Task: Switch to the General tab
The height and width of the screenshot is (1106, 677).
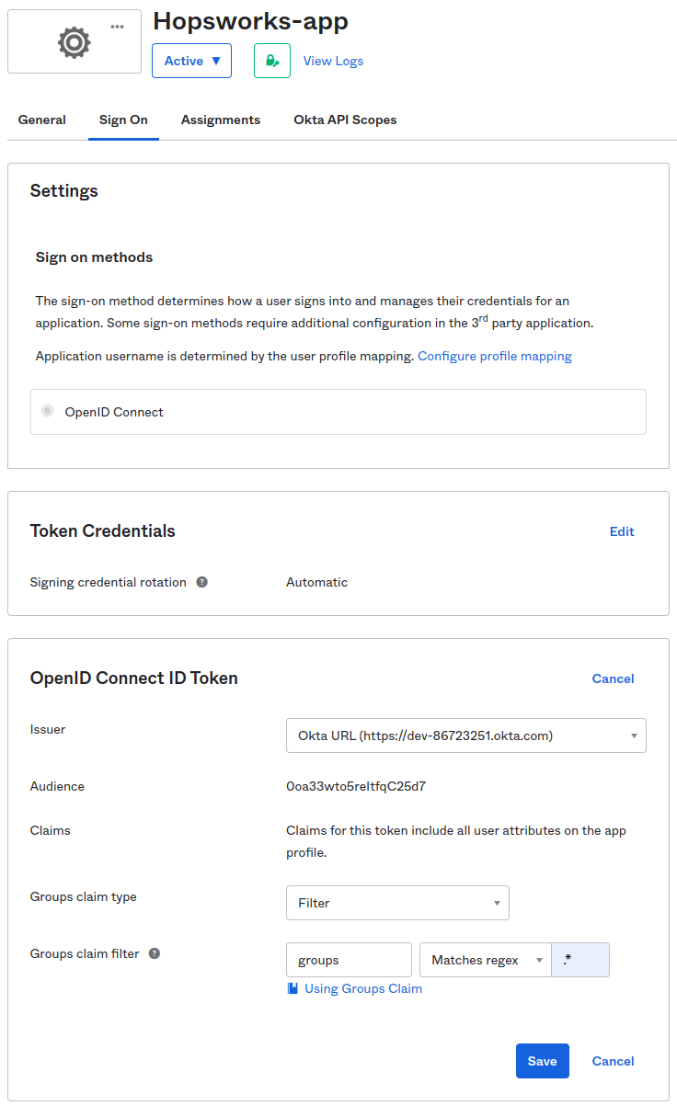Action: (41, 120)
